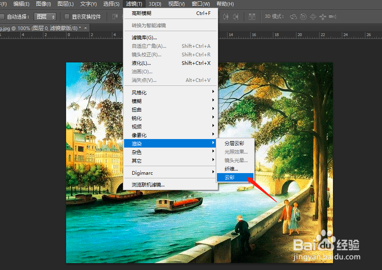Expand the 扭曲 filter submenu
Viewport: 382px width, 270px height.
170,109
